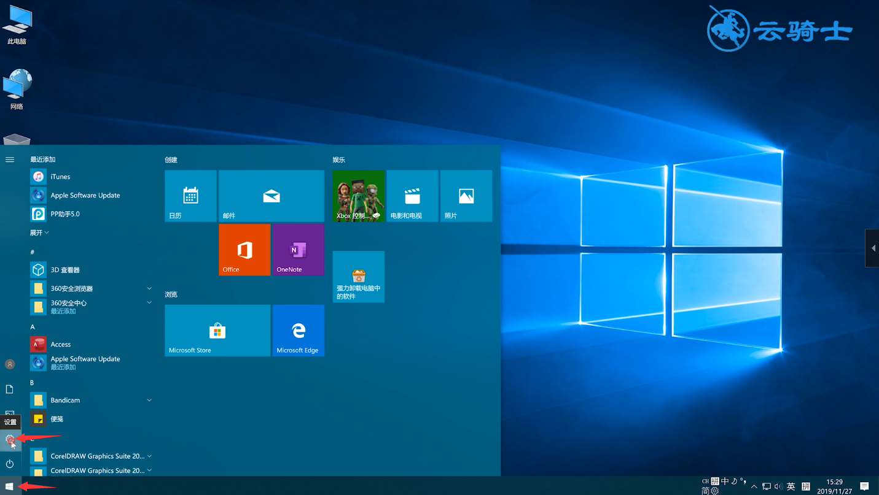
Task: Toggle 简 simplified mode on IME bar
Action: pyautogui.click(x=705, y=491)
